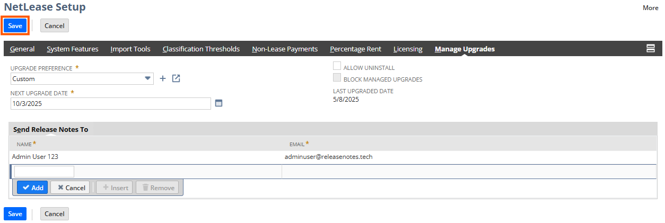Click the Insert button in the sublist
Viewport: 665px width, 223px height.
[x=114, y=188]
